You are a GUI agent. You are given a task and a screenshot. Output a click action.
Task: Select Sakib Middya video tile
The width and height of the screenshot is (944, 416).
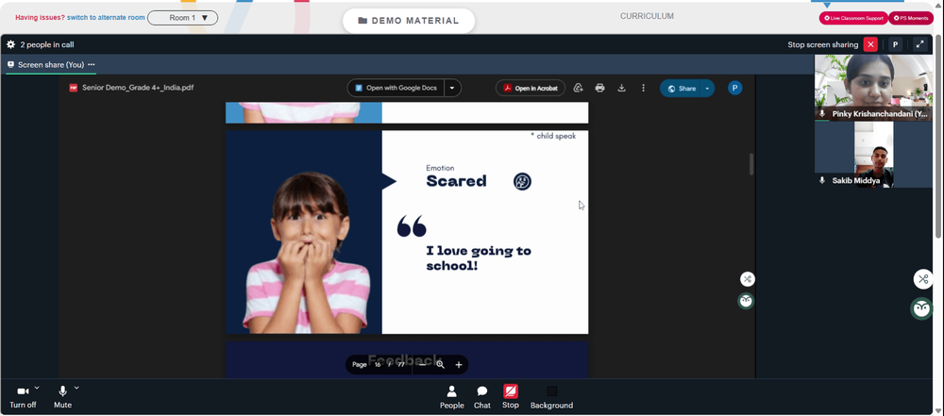point(873,155)
